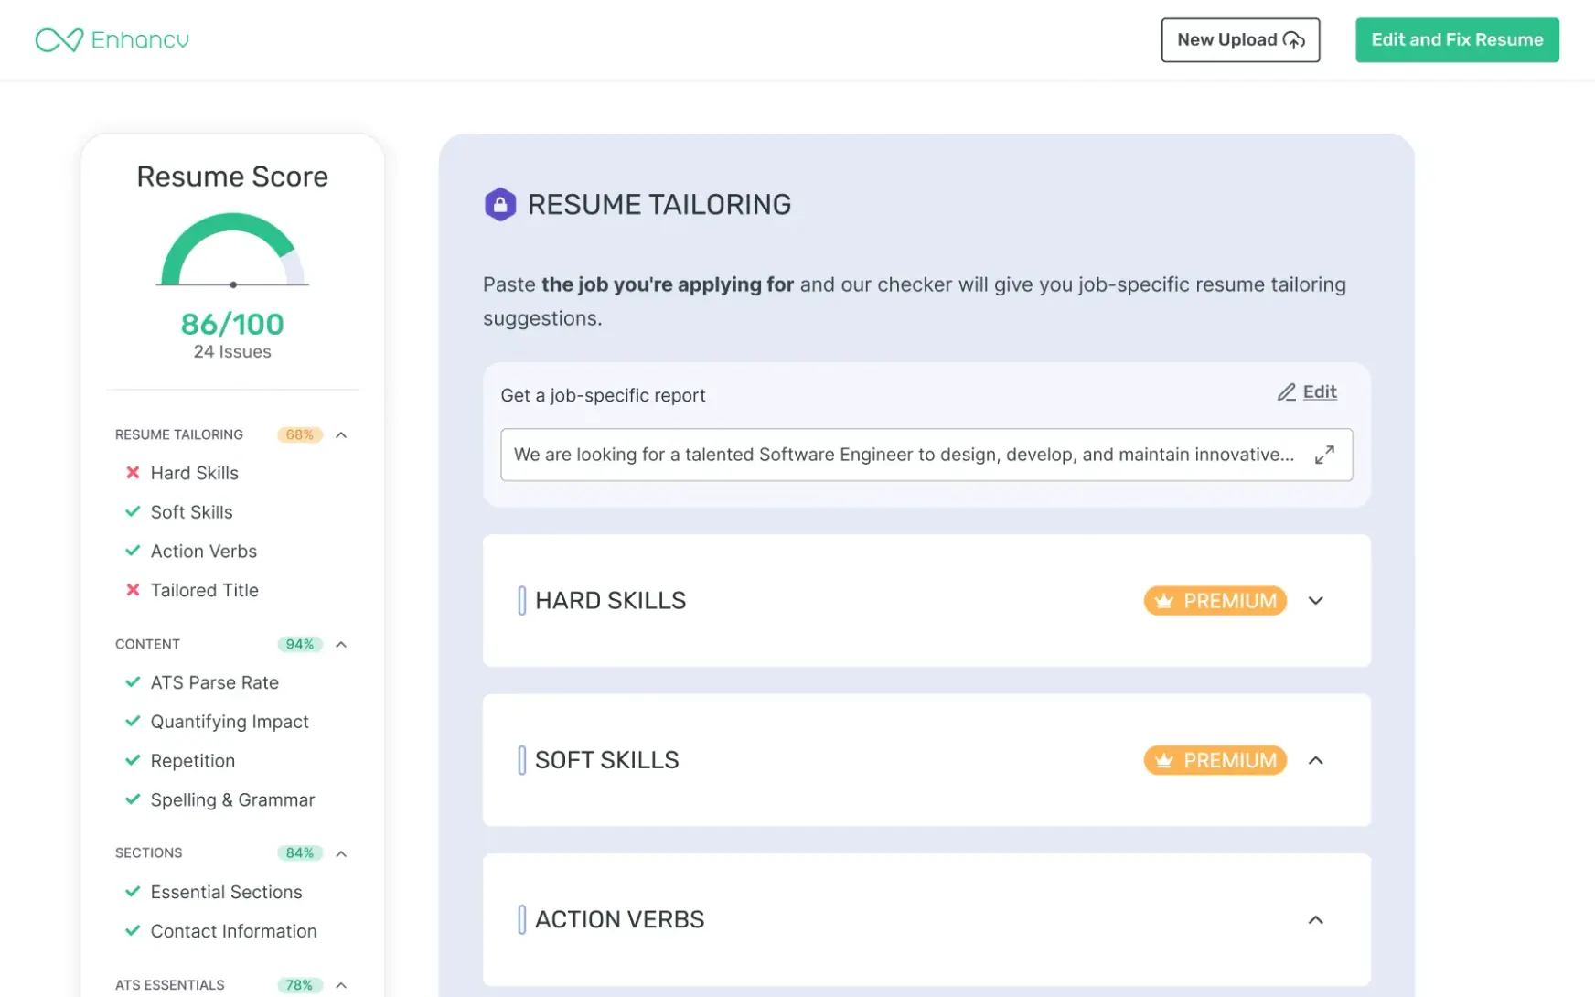This screenshot has height=997, width=1595.
Task: Click the New Upload button
Action: tap(1239, 40)
